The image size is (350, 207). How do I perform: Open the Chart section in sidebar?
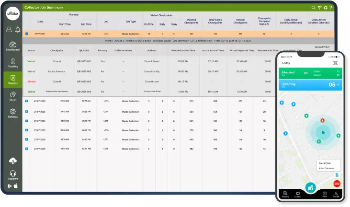(13, 96)
